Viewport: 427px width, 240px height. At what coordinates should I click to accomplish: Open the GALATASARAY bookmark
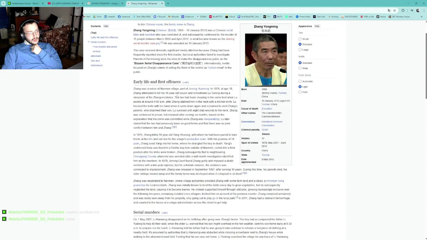(x=349, y=17)
